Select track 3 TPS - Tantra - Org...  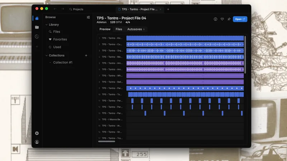point(112,50)
